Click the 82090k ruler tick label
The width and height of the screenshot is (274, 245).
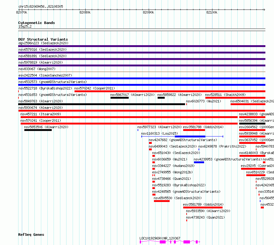[x=148, y=12]
